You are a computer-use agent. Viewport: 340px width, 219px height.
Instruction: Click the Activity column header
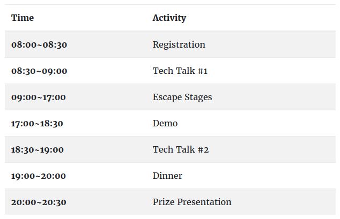169,18
